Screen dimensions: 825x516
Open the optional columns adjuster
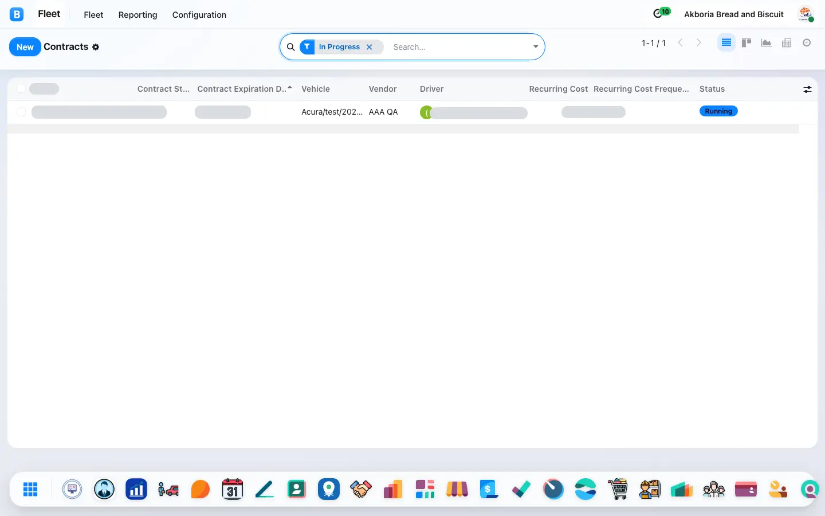click(x=807, y=89)
